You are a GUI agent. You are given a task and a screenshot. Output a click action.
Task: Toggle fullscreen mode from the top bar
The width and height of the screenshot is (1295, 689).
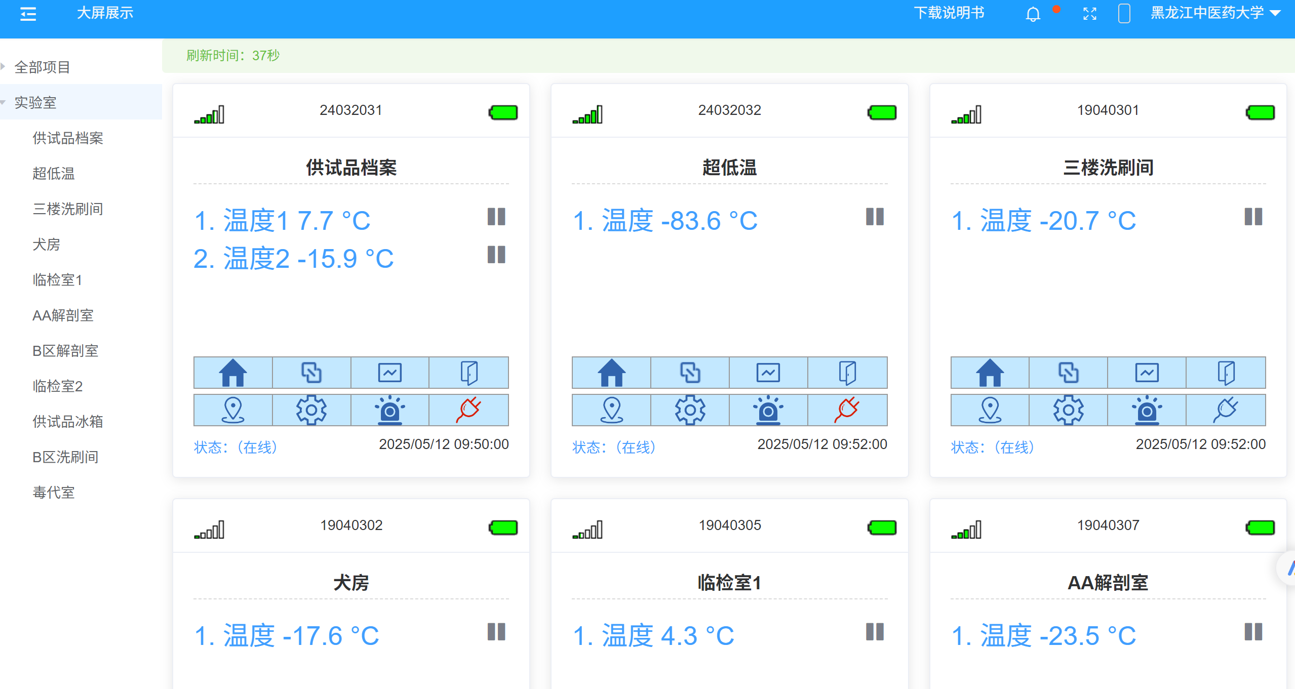1089,14
